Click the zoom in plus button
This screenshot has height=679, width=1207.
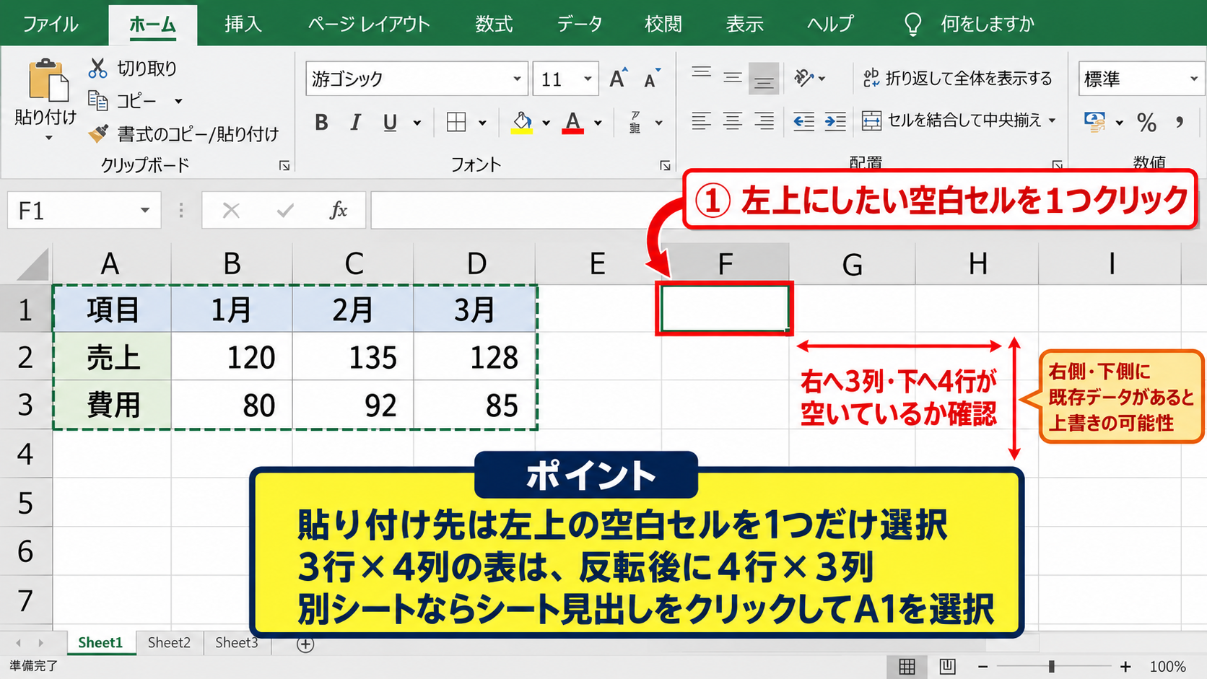coord(1125,667)
